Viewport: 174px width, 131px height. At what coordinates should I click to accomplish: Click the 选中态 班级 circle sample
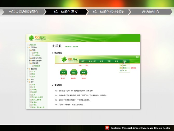tap(84, 73)
